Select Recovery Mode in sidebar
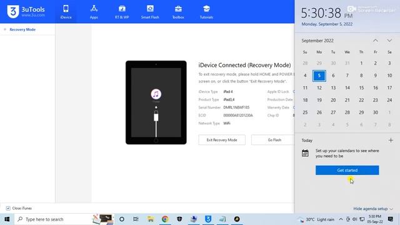400x225 pixels. tap(22, 29)
